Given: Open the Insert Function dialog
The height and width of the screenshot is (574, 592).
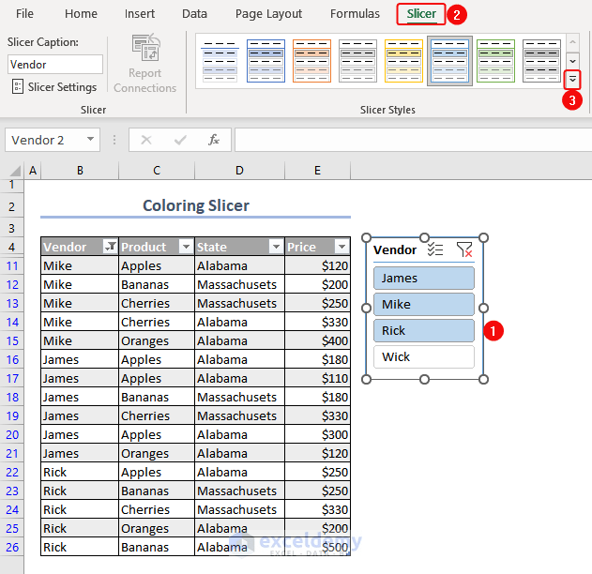Looking at the screenshot, I should (214, 140).
